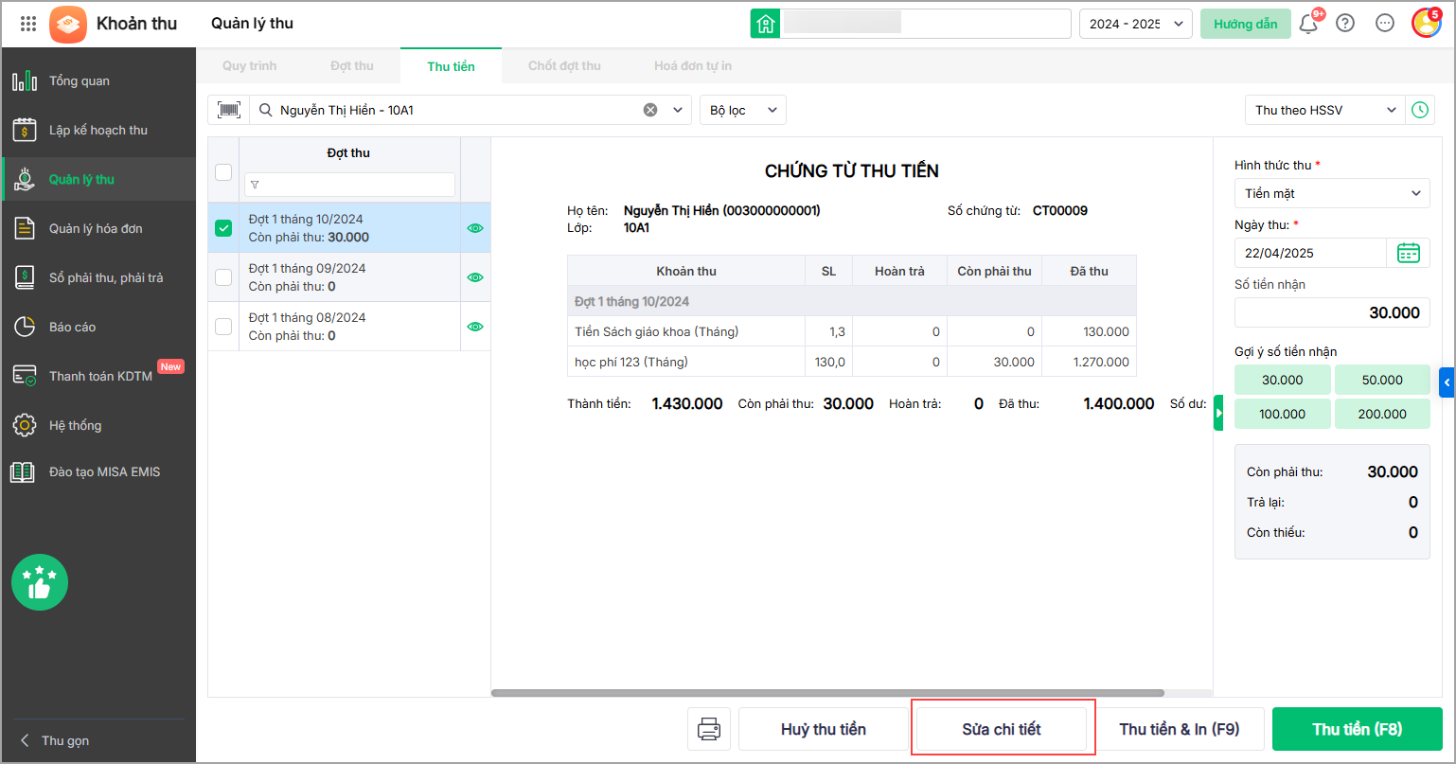Click the Tiền Sách giáo khoa (Tháng) row
The width and height of the screenshot is (1456, 764).
[851, 331]
